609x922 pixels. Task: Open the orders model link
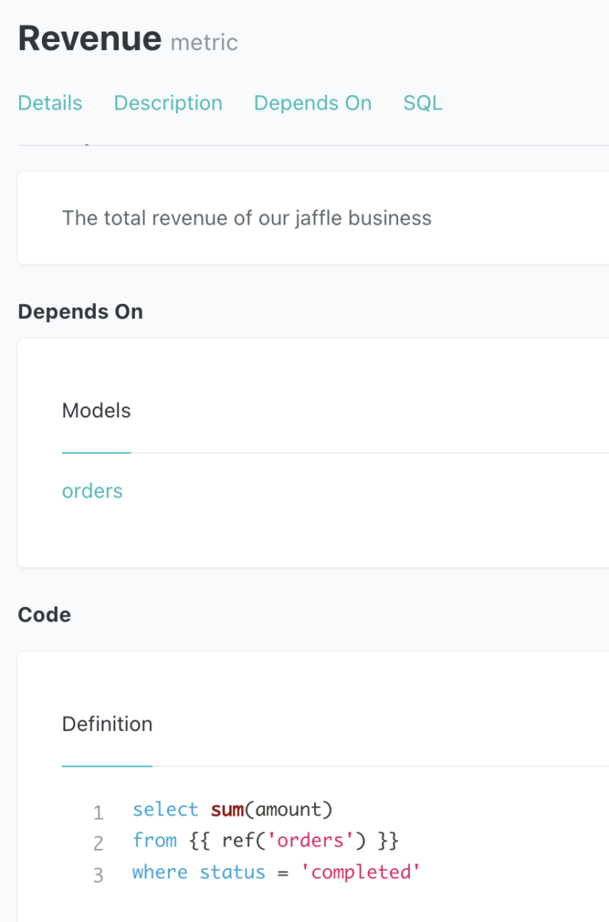point(92,490)
